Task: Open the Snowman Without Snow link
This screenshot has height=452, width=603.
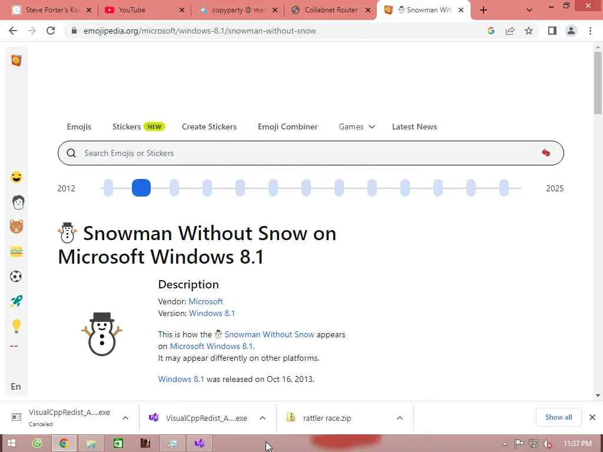Action: [x=269, y=334]
